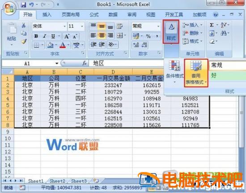This screenshot has width=246, height=193.
Task: Toggle center horizontal alignment
Action: pos(102,35)
